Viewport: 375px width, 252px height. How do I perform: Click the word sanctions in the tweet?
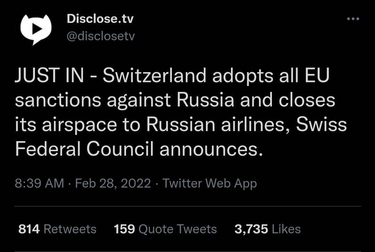click(58, 101)
